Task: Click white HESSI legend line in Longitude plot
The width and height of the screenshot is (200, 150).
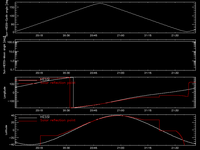Action: tap(28, 80)
